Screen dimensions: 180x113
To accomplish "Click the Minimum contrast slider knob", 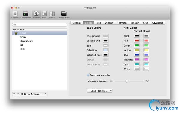I will coord(127,81).
